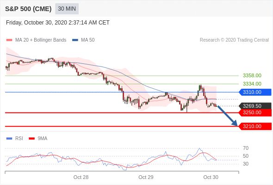Click the Oct 29 date marker

(x=146, y=177)
